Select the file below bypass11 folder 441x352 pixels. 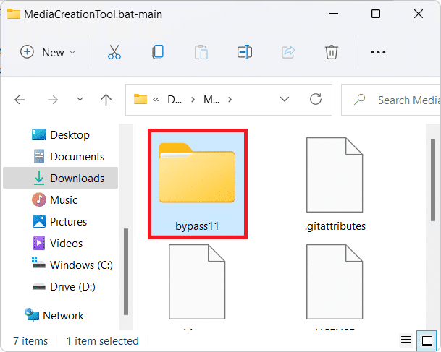click(197, 282)
